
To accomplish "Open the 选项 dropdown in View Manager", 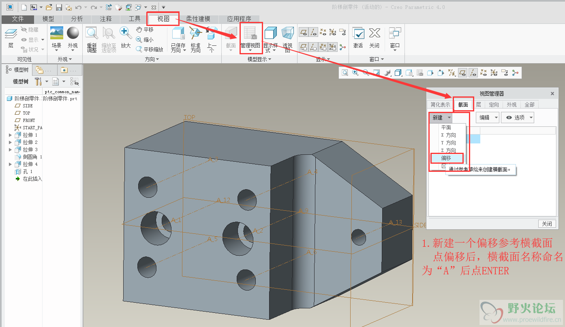I will pyautogui.click(x=518, y=118).
